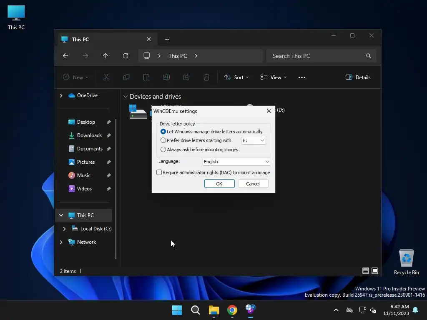Open File Explorer from taskbar
This screenshot has height=320, width=427.
coord(214,310)
